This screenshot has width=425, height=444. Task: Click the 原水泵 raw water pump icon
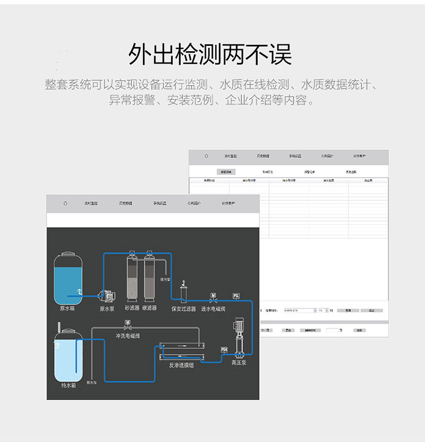pyautogui.click(x=107, y=295)
